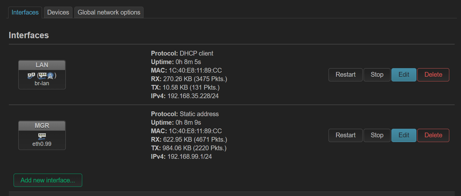Open the Global network options tab
Image resolution: width=461 pixels, height=196 pixels.
[x=109, y=12]
